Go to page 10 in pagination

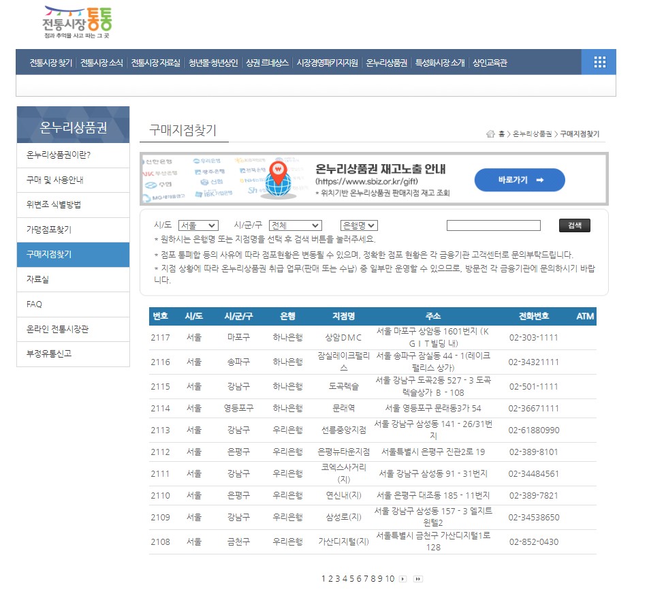pyautogui.click(x=390, y=578)
